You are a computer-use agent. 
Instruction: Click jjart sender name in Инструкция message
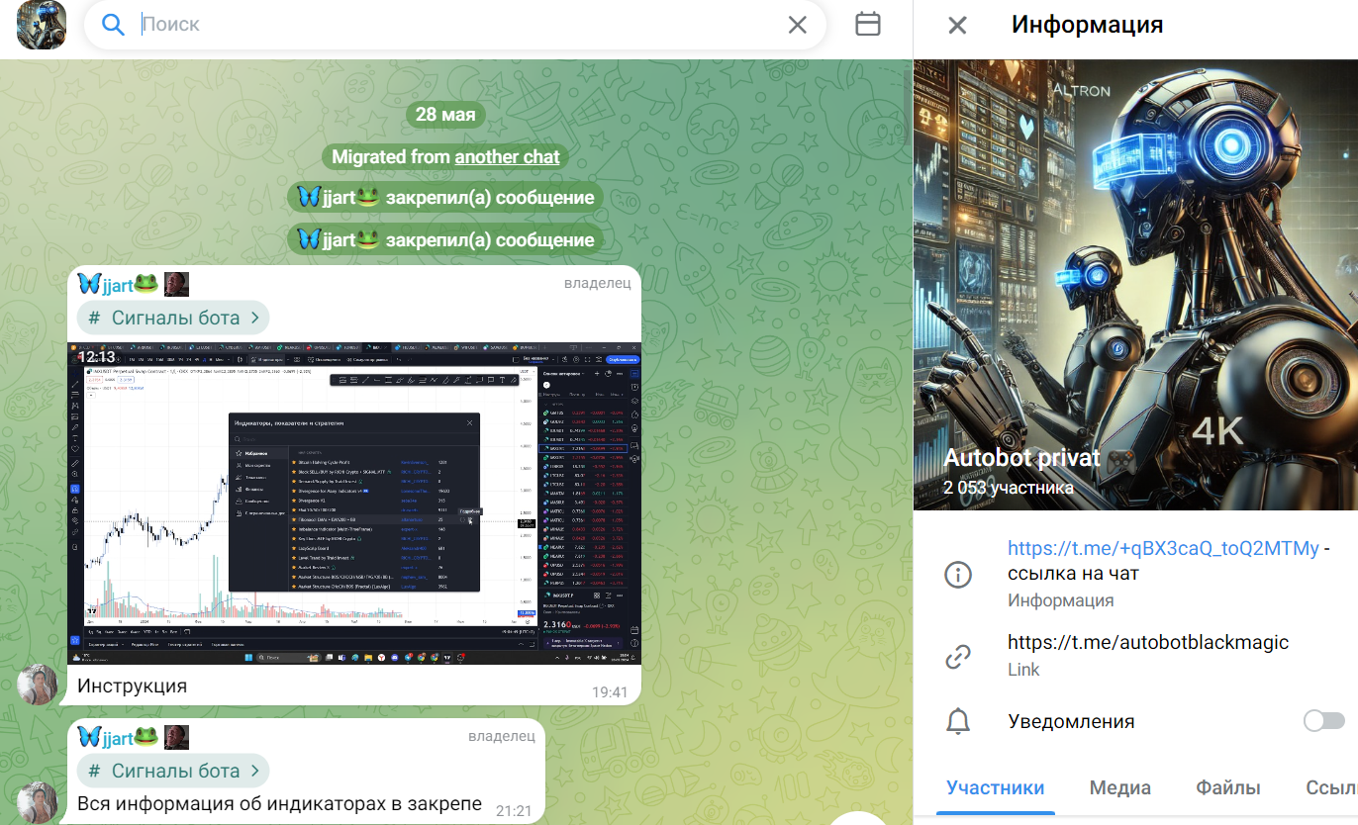click(118, 285)
